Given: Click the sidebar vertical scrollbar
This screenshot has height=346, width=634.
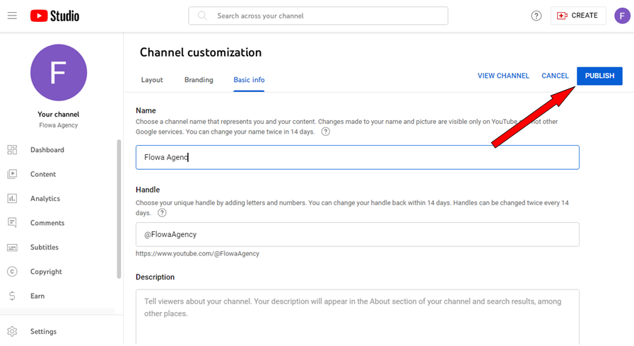Looking at the screenshot, I should pyautogui.click(x=119, y=209).
